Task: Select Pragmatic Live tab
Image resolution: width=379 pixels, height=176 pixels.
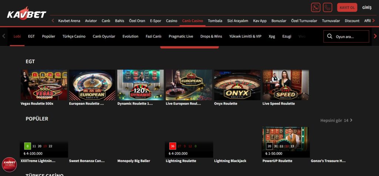Action: tap(181, 37)
